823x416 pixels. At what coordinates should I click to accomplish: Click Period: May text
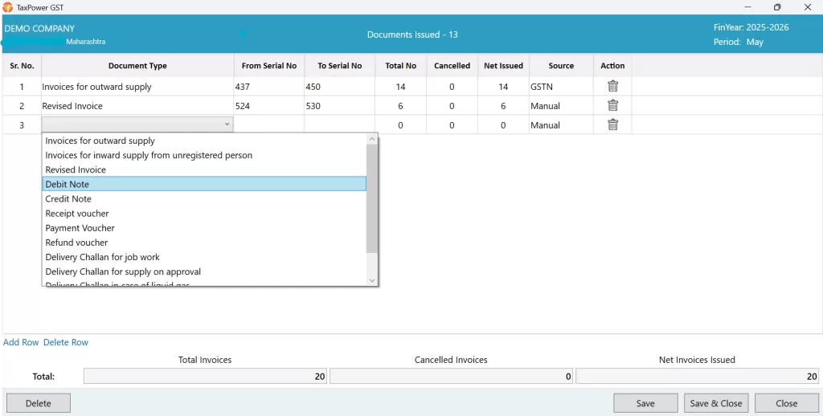739,42
